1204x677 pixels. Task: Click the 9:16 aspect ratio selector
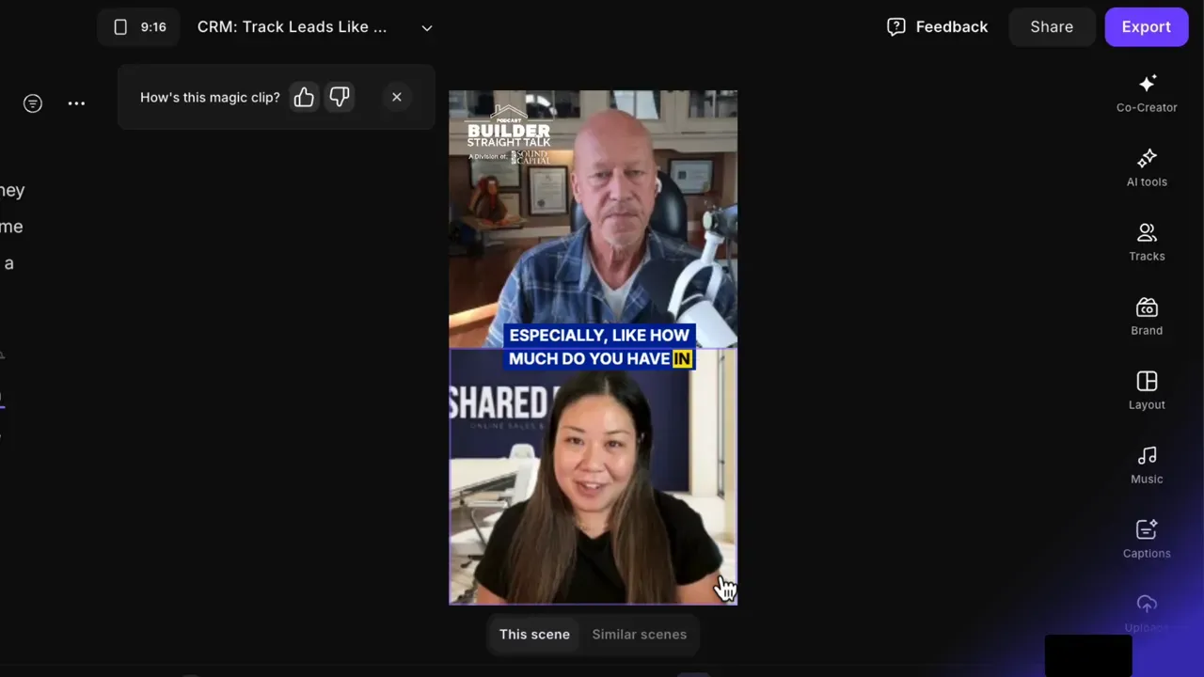pyautogui.click(x=139, y=27)
